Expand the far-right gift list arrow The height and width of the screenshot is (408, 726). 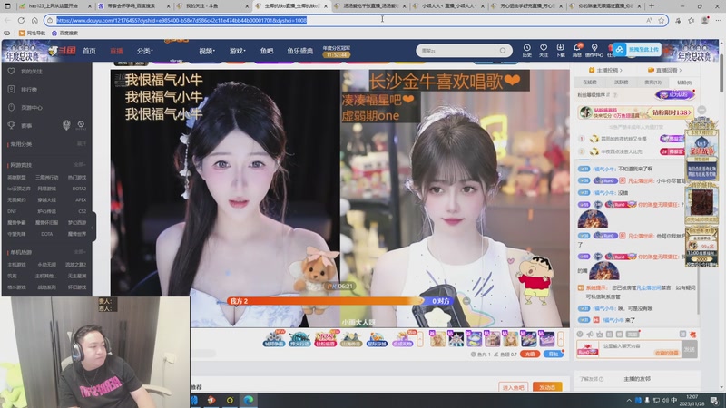click(560, 339)
